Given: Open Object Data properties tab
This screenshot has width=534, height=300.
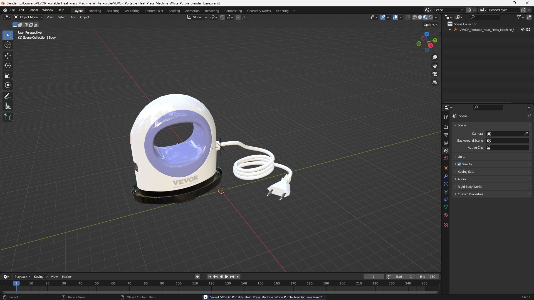Looking at the screenshot, I should (446, 207).
